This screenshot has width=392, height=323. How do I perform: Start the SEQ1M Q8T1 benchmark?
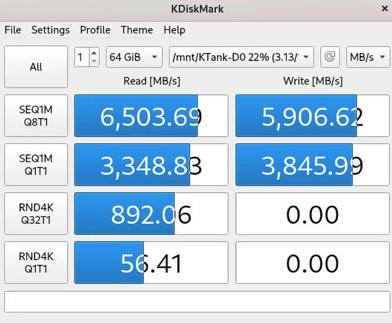[x=36, y=116]
